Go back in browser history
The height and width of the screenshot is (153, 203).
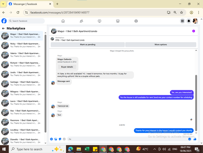tap(4, 13)
